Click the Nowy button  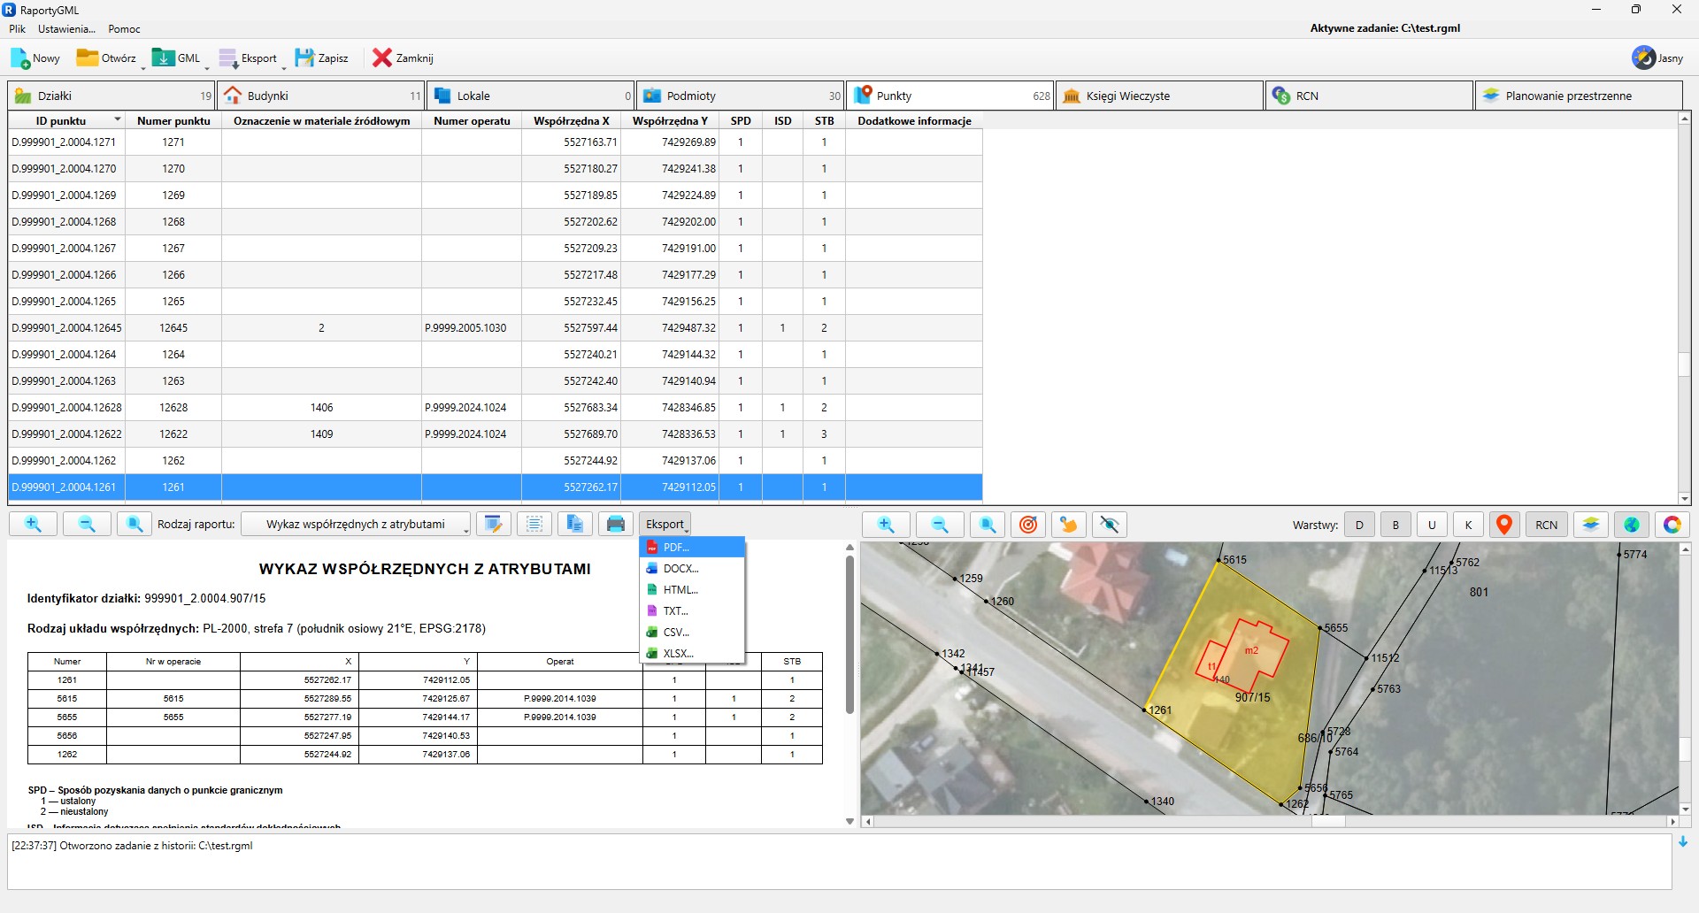click(36, 58)
